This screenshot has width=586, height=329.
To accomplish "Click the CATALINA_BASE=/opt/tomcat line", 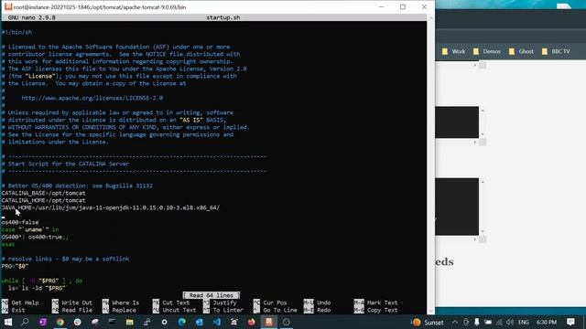I will (x=43, y=193).
